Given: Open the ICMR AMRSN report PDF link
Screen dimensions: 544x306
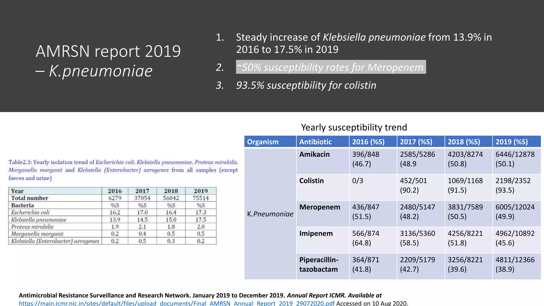Looking at the screenshot, I should coord(177,303).
